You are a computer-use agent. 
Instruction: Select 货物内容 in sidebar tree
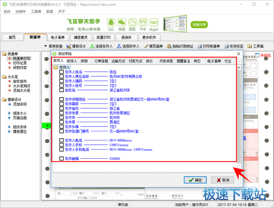(x=20, y=68)
